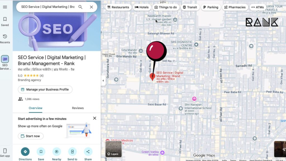The height and width of the screenshot is (161, 286).
Task: Select the SEO Service recent place thumbnail
Action: 5,59
